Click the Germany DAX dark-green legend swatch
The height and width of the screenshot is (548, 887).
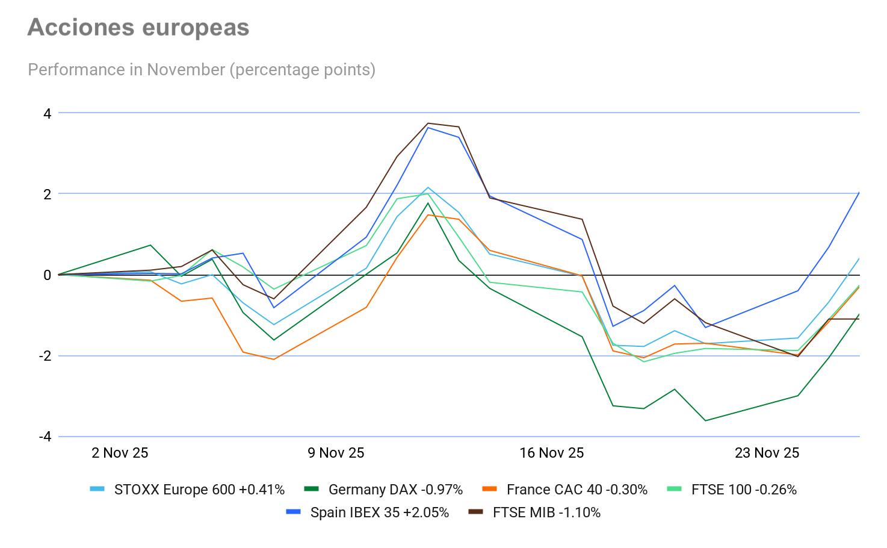(312, 489)
